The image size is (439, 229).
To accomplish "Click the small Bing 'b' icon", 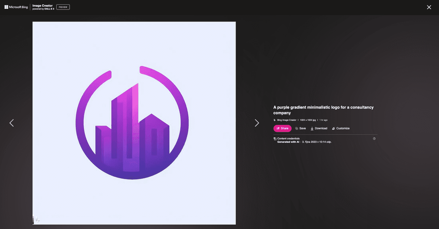I will coord(275,120).
